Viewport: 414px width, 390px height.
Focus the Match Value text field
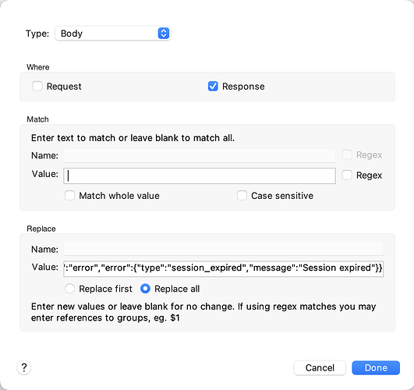(200, 175)
